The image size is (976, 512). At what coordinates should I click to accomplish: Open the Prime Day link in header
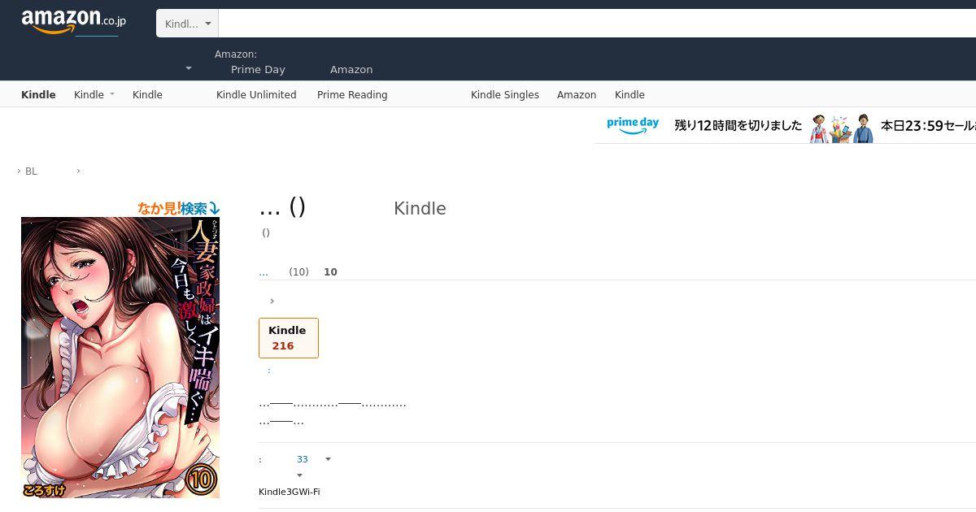click(258, 70)
